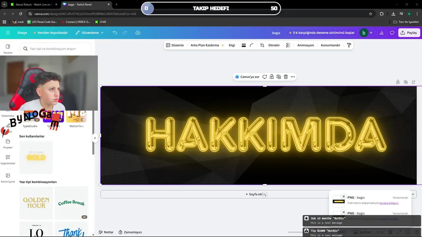Viewport: 422px width, 237px height.
Task: Open the Uygulamalar sidebar tab
Action: point(8,159)
